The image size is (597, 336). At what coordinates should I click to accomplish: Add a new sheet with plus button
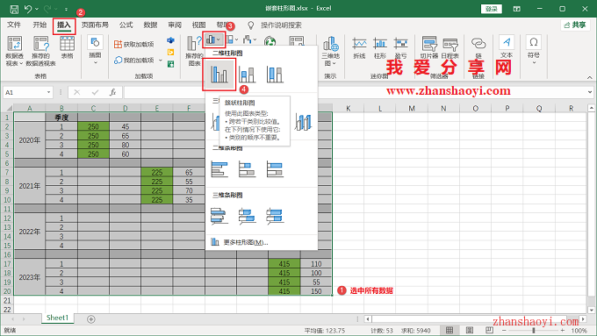91,319
